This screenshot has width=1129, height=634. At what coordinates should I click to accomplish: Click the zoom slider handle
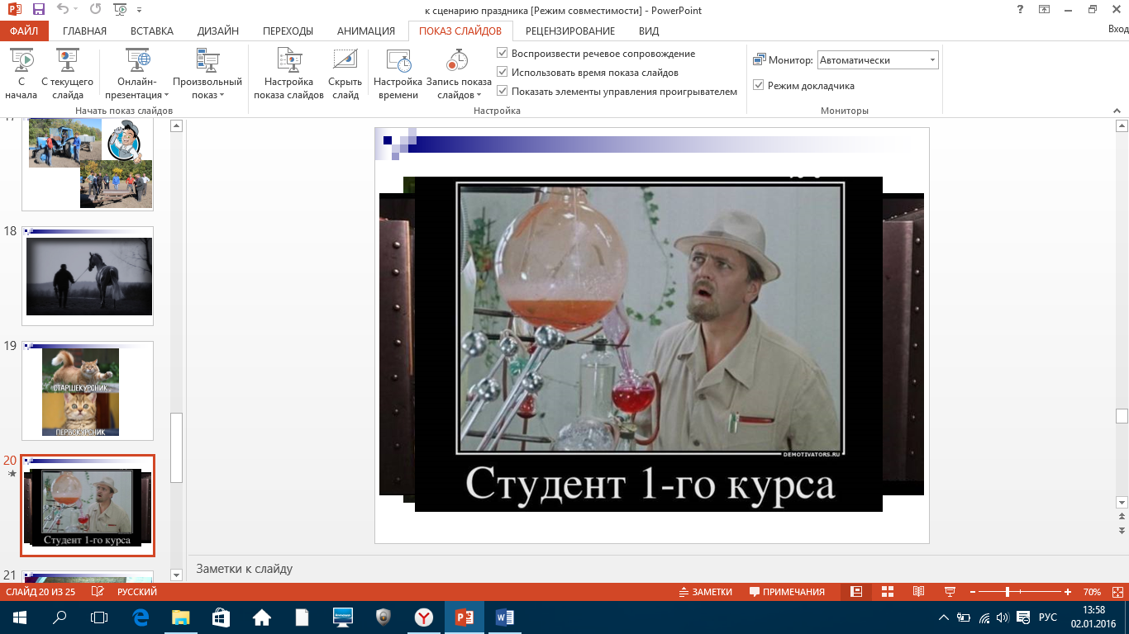[1008, 592]
